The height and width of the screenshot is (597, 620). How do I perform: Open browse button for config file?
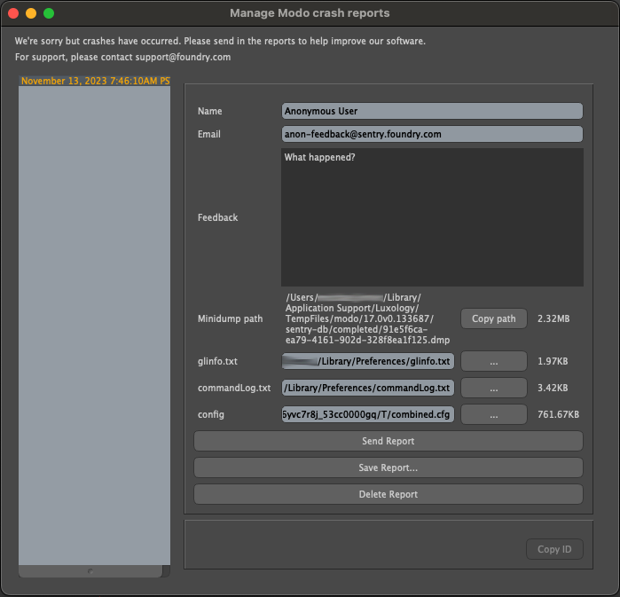coord(494,414)
